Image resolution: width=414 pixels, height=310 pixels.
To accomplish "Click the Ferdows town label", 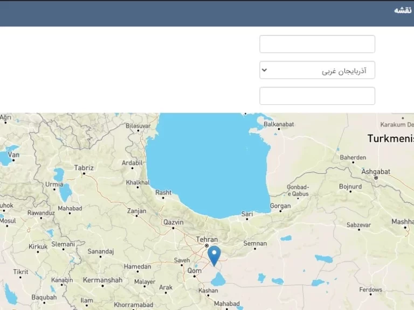I will [x=371, y=290].
